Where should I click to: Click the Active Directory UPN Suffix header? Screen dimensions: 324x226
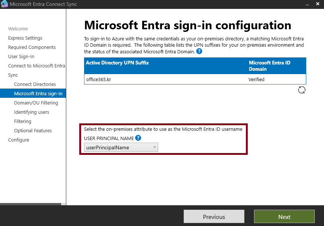pos(117,63)
